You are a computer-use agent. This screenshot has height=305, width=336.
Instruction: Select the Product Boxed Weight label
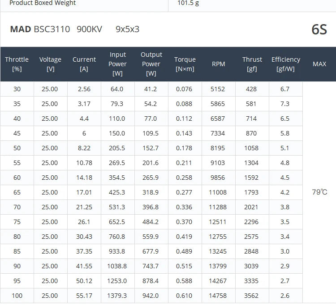coord(43,3)
